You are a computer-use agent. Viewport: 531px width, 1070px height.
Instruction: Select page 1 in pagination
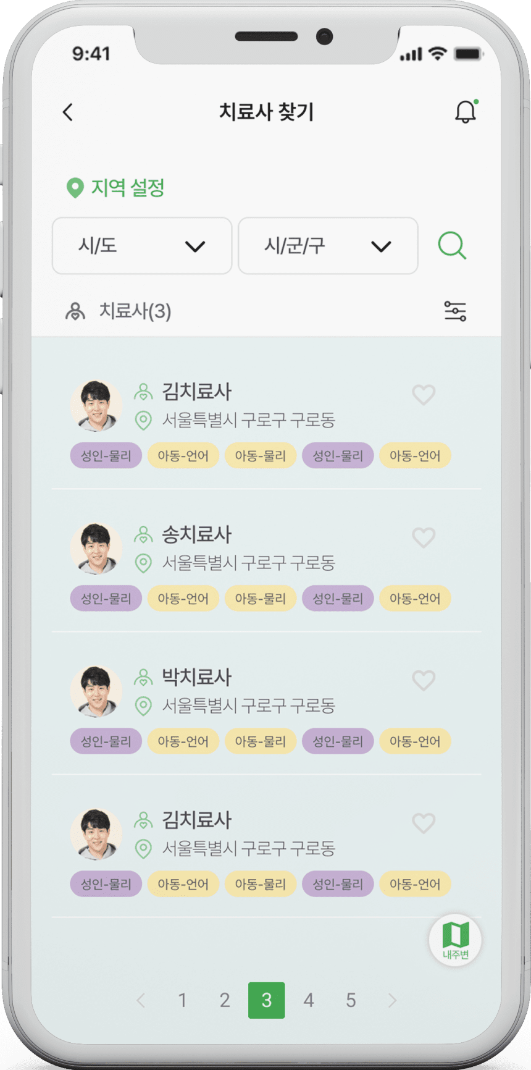pos(182,1000)
